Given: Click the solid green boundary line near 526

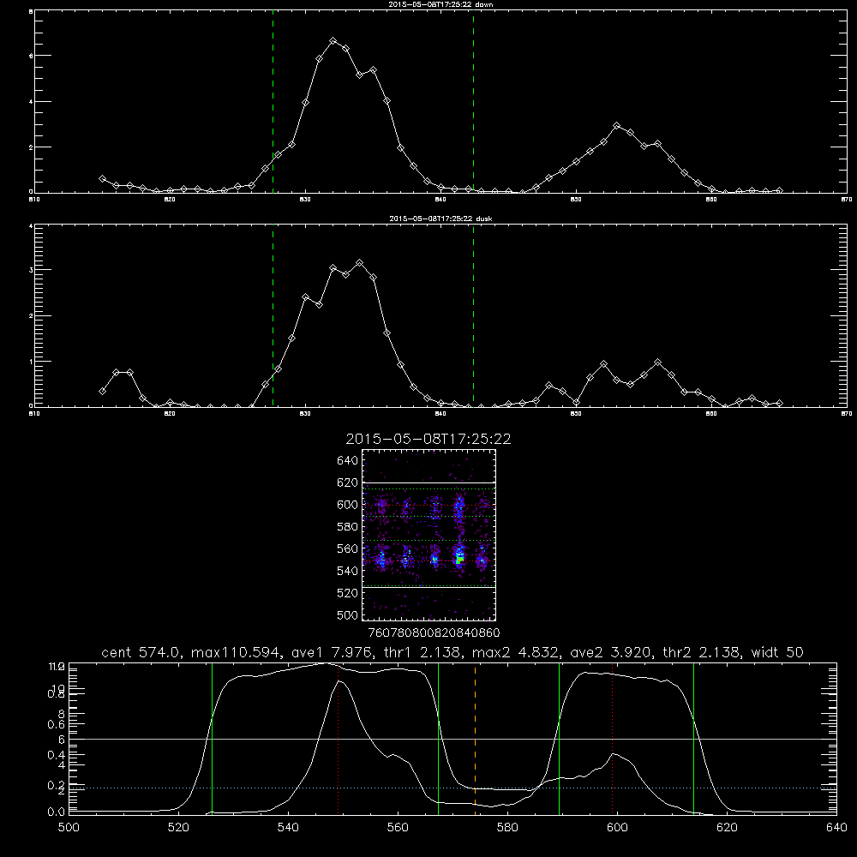Looking at the screenshot, I should tap(212, 738).
